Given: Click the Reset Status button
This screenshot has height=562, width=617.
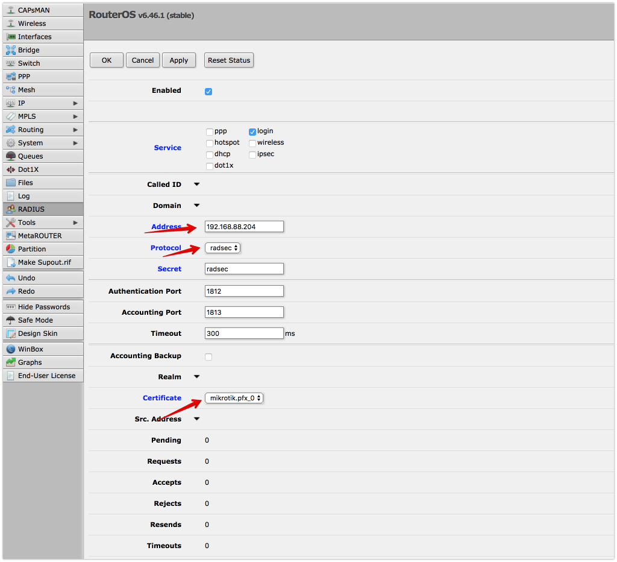Looking at the screenshot, I should coord(228,60).
